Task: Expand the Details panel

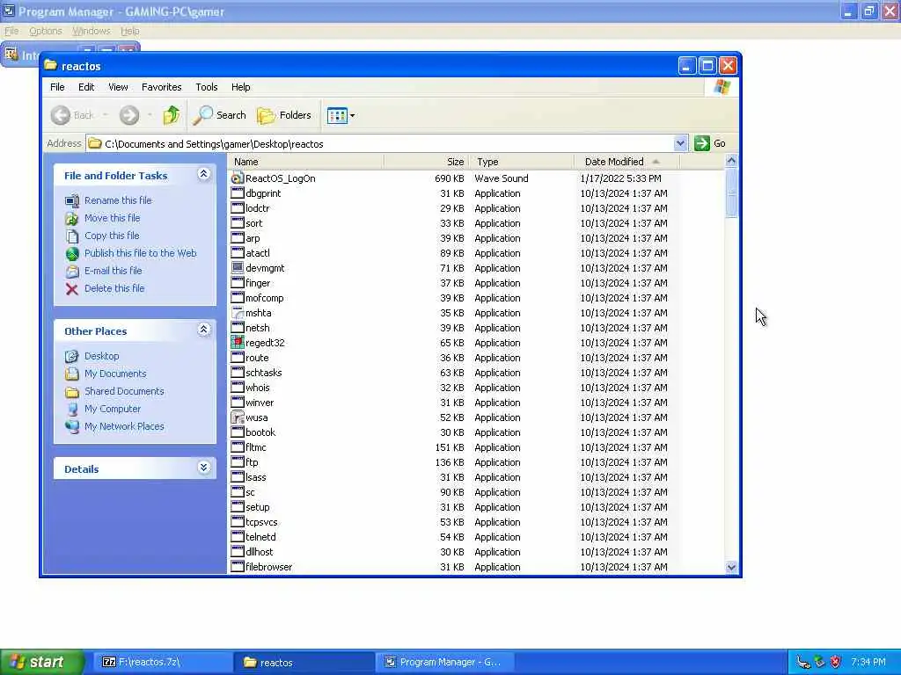Action: (203, 468)
